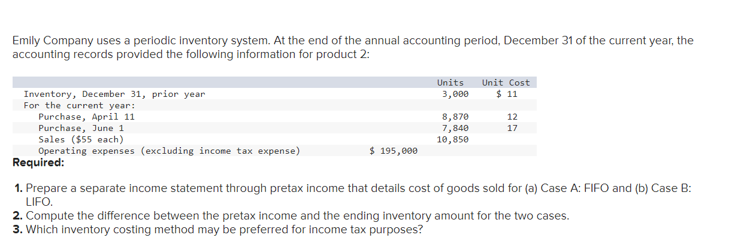Click requirement 1 about FIFO and LIFO
The width and height of the screenshot is (750, 250).
click(x=353, y=195)
